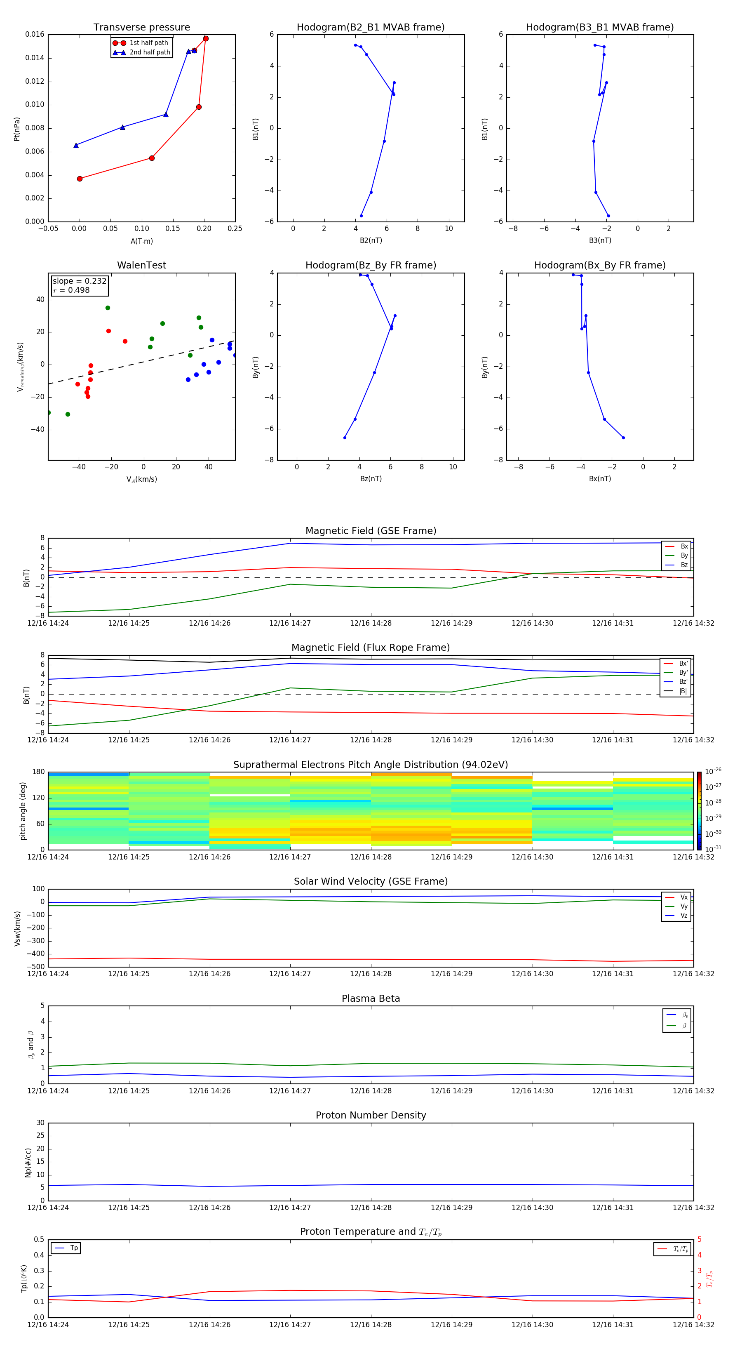Click the 'Bx(nT)' x-axis label

[x=600, y=479]
